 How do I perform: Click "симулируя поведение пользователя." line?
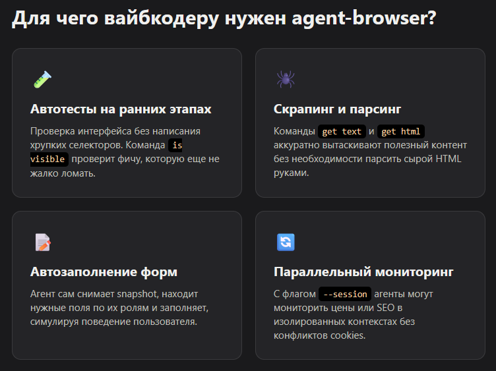pyautogui.click(x=114, y=322)
